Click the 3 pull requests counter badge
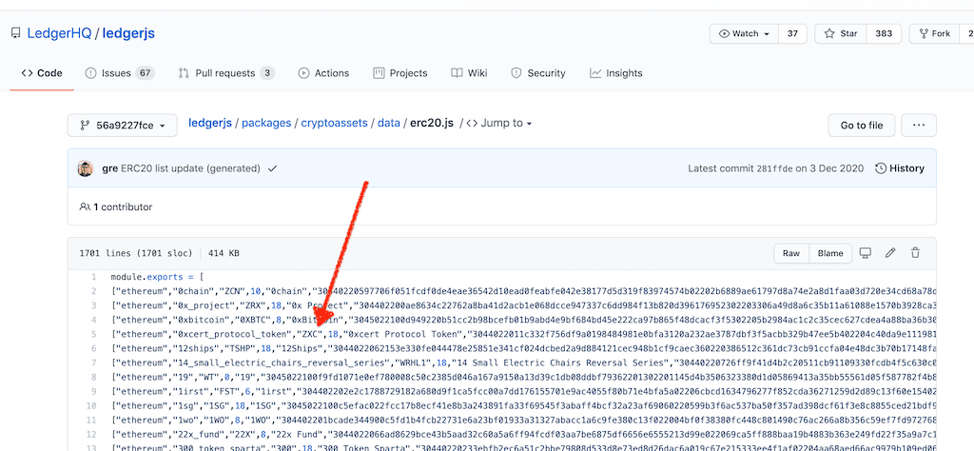This screenshot has height=451, width=974. (x=267, y=73)
